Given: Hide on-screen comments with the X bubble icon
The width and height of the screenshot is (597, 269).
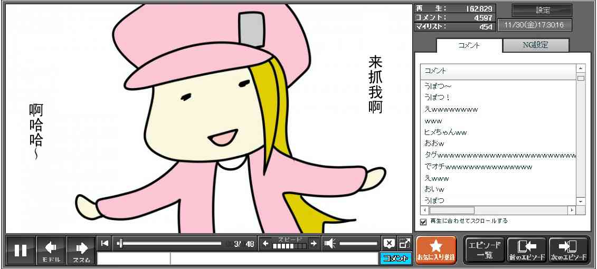Looking at the screenshot, I should pos(389,243).
